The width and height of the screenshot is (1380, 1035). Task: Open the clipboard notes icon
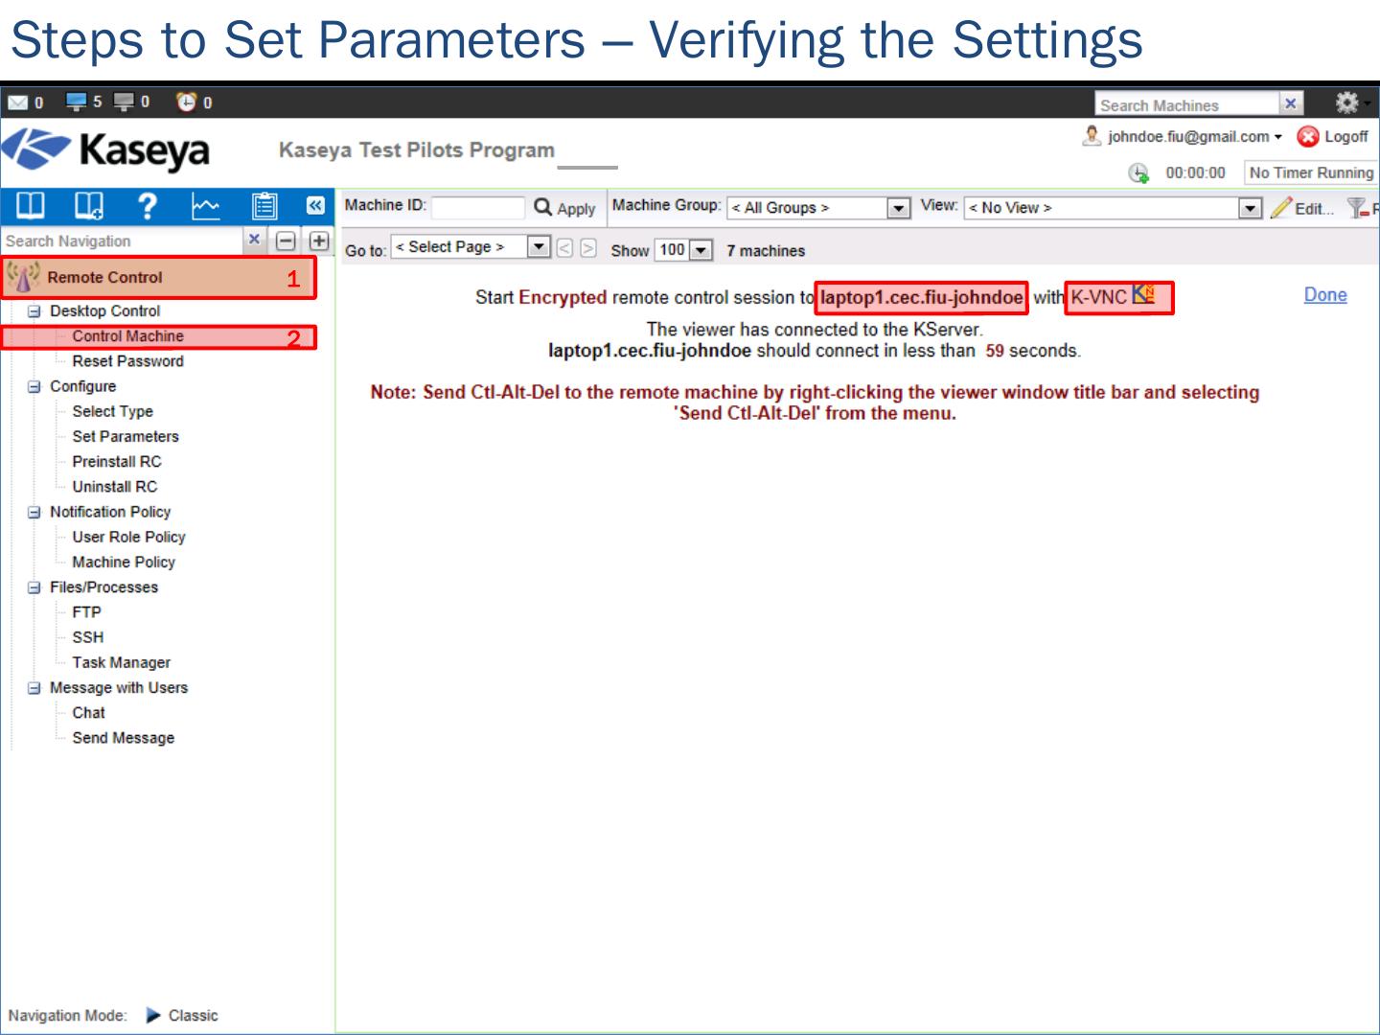(264, 206)
